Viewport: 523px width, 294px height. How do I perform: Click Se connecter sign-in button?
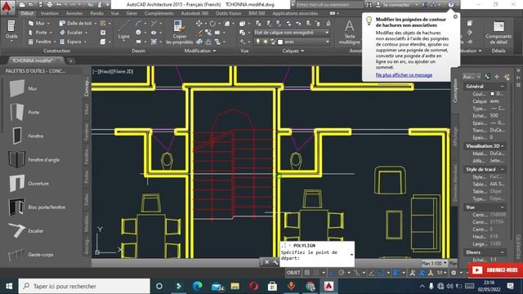(393, 5)
